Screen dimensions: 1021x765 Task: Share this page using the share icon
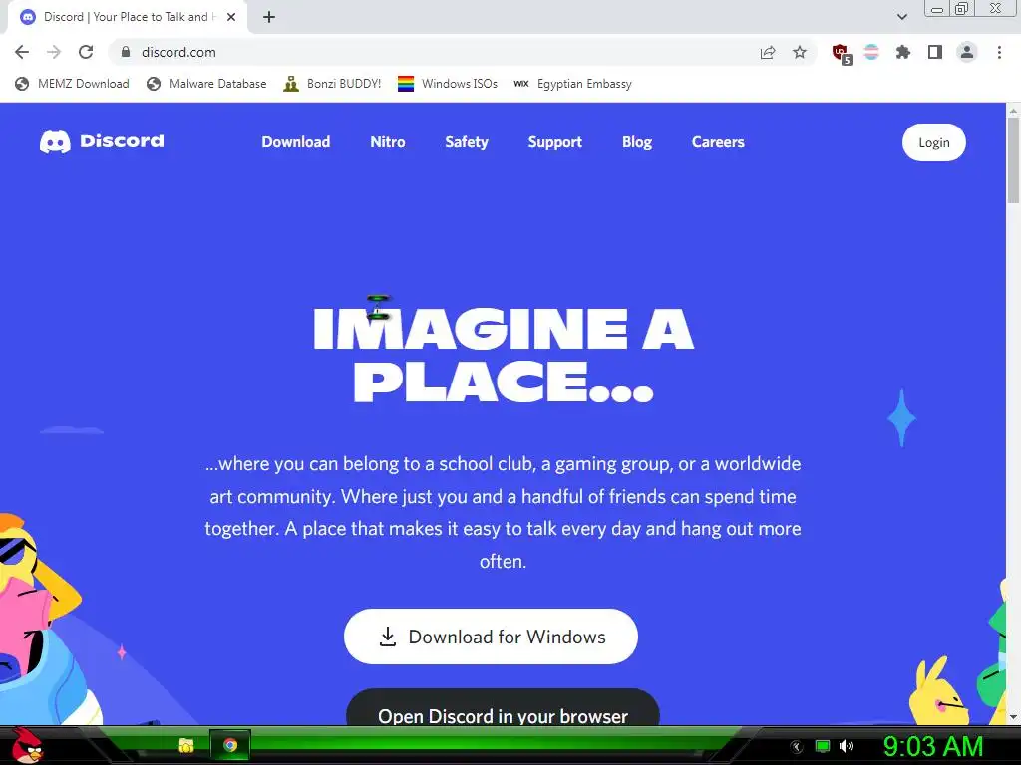pos(768,52)
